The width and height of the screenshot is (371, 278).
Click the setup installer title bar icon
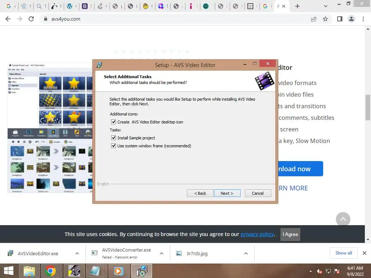[99, 64]
